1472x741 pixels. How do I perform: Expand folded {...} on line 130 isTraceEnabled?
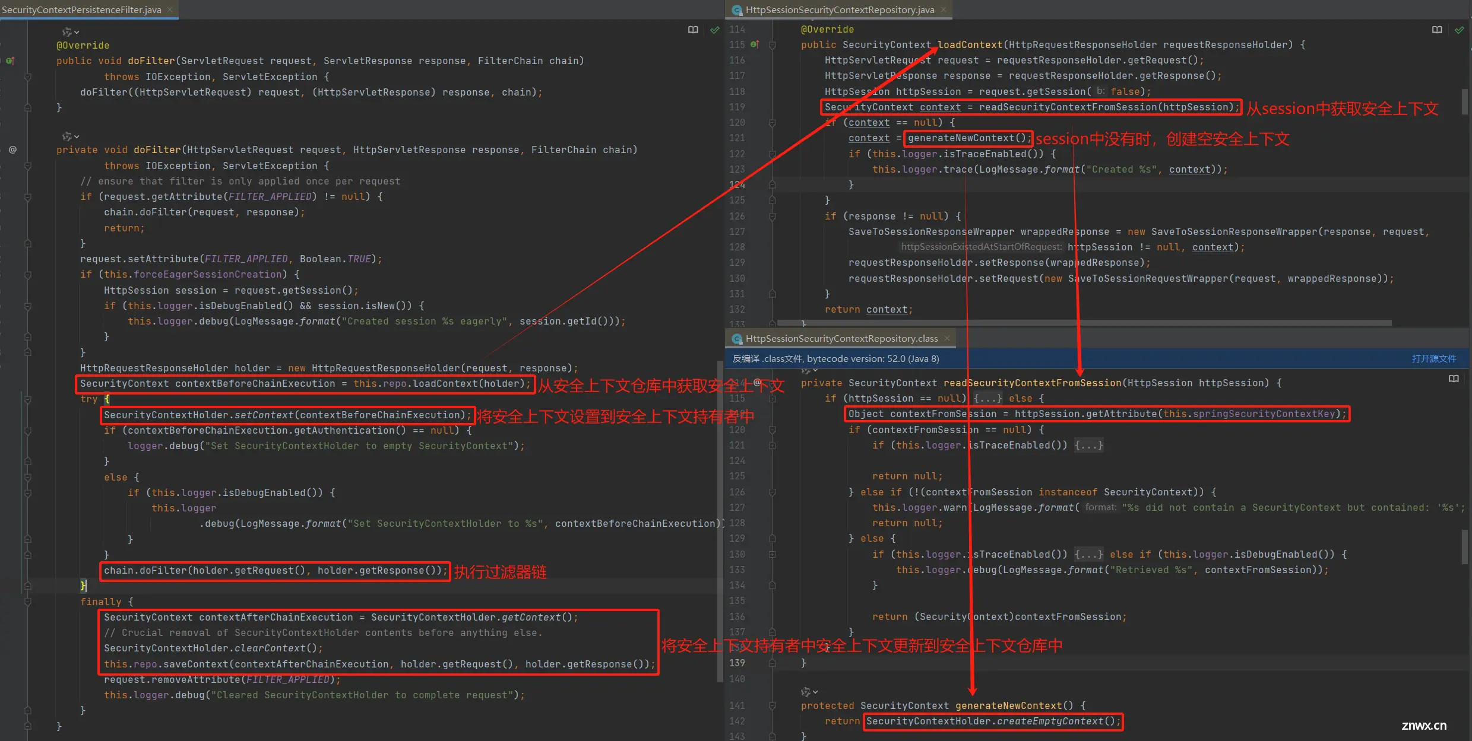1088,554
